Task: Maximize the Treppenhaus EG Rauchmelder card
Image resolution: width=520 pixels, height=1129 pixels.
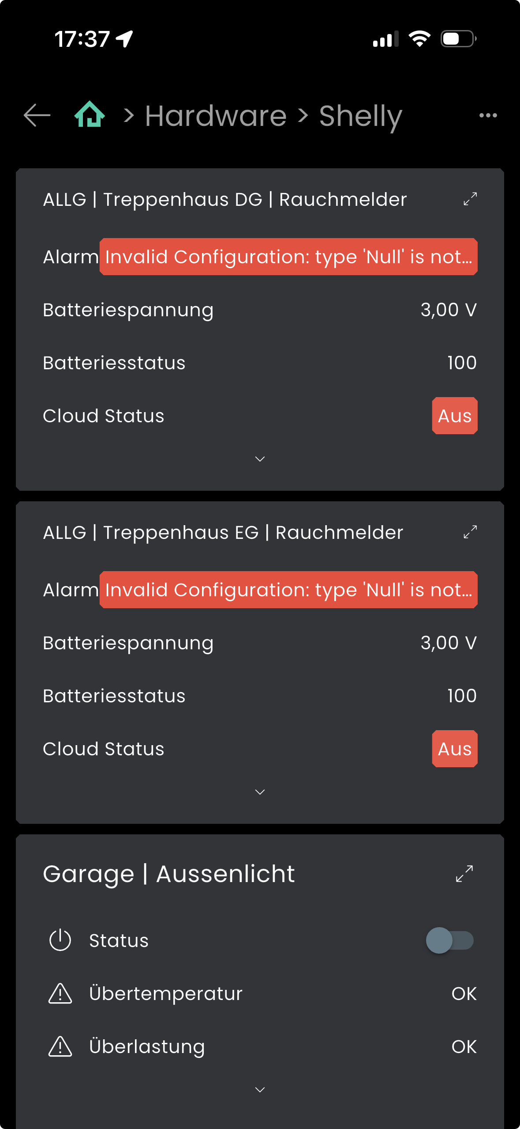Action: (470, 532)
